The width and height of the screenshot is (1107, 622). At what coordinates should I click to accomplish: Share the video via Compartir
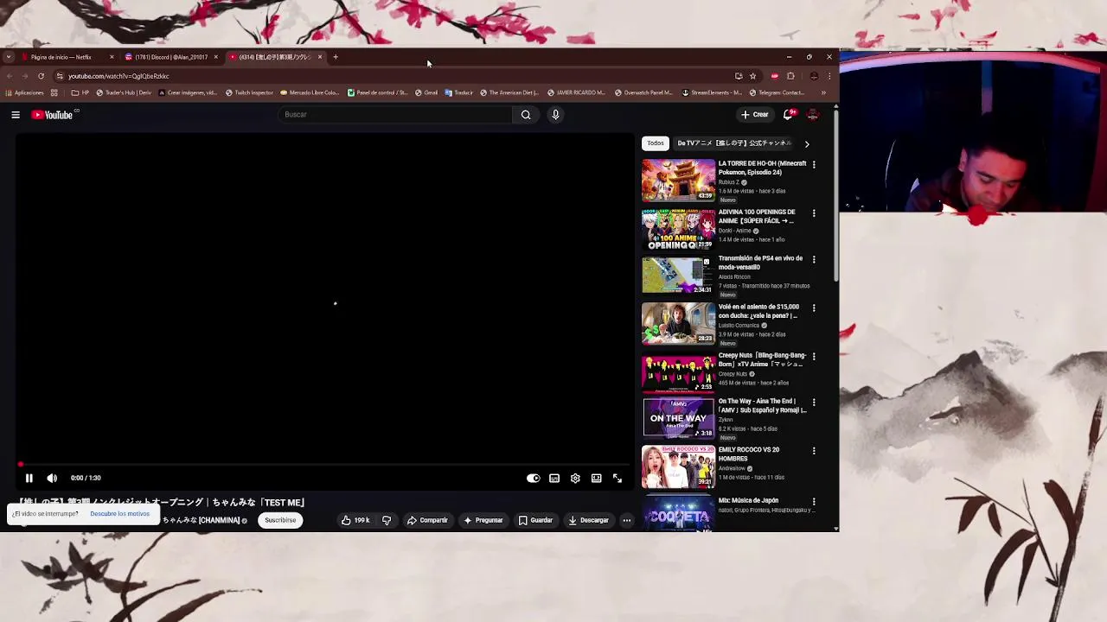point(427,520)
